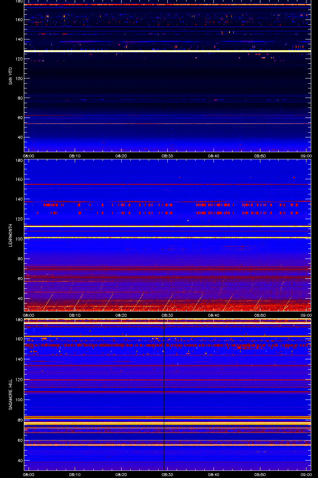318x478 pixels.
Task: Click the San Vito spectrogram plot
Action: [x=167, y=76]
